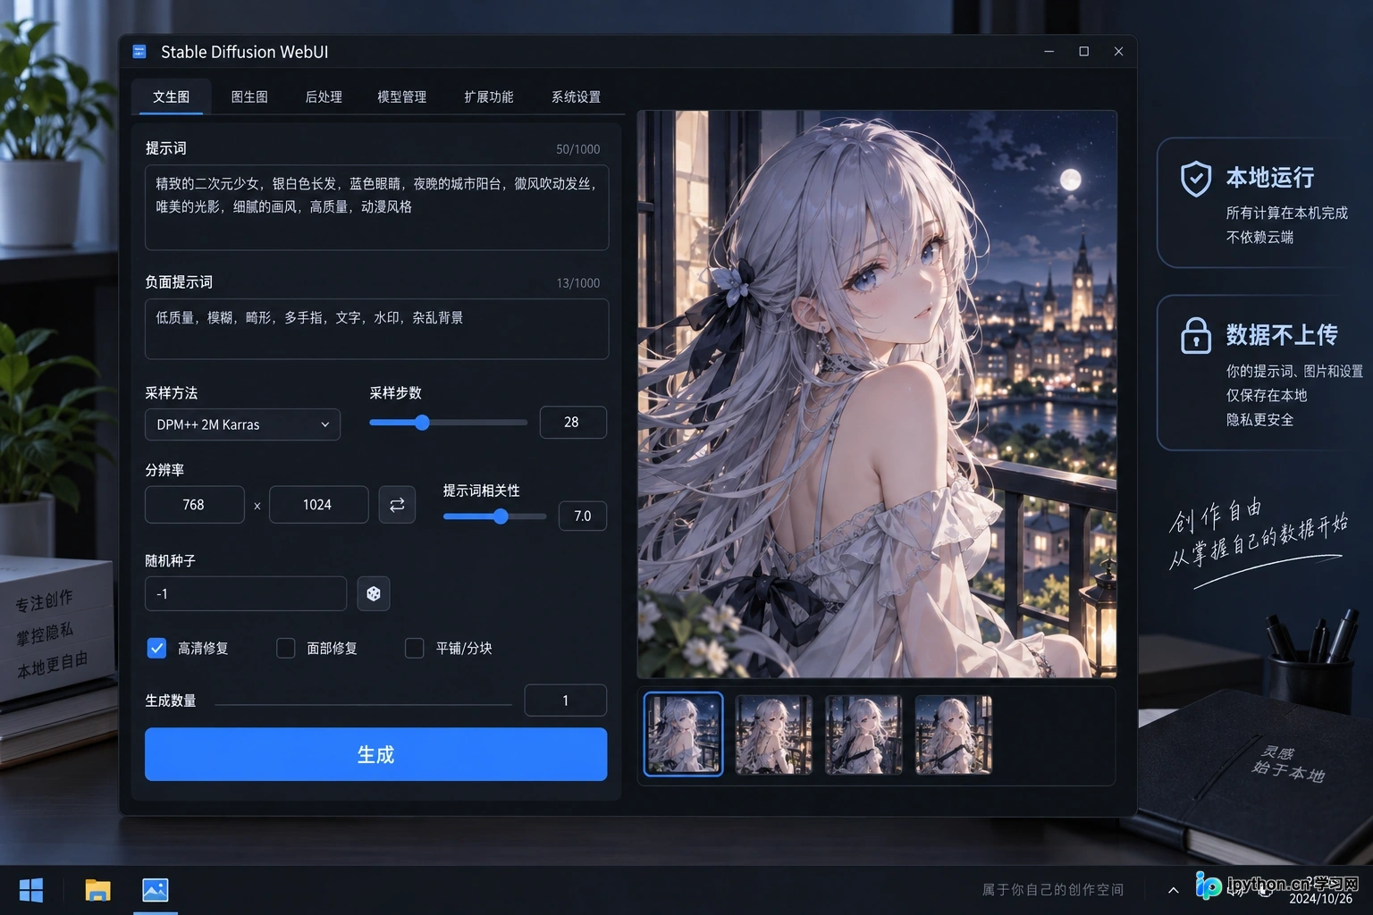The width and height of the screenshot is (1373, 915).
Task: Click the 50/1000 prompt character counter
Action: pos(578,149)
